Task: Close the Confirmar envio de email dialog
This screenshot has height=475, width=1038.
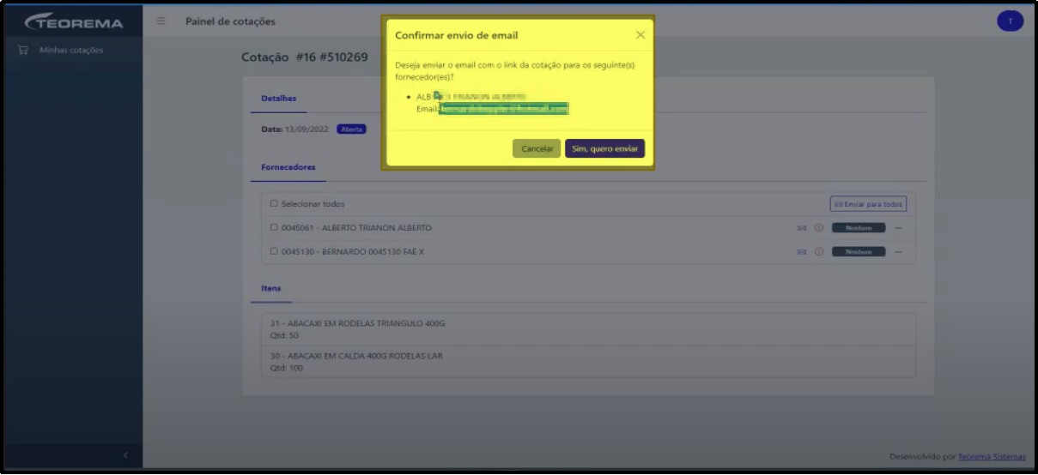Action: coord(640,35)
